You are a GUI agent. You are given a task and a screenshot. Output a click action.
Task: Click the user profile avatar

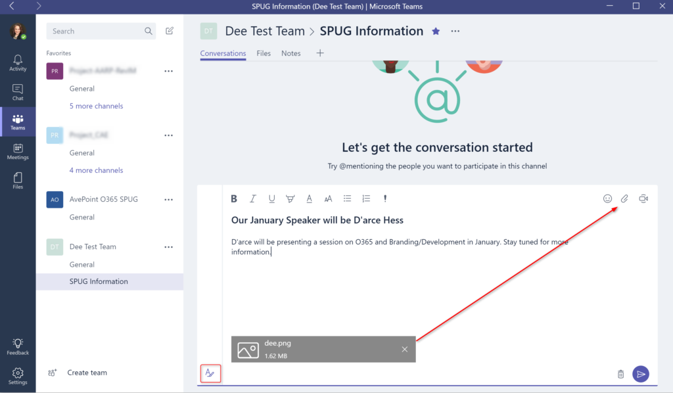18,32
